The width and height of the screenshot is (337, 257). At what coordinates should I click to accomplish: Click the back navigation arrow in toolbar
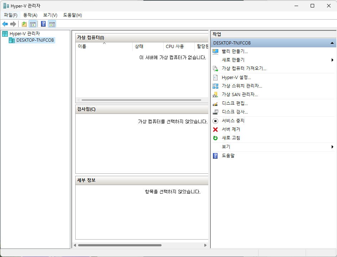click(x=5, y=24)
